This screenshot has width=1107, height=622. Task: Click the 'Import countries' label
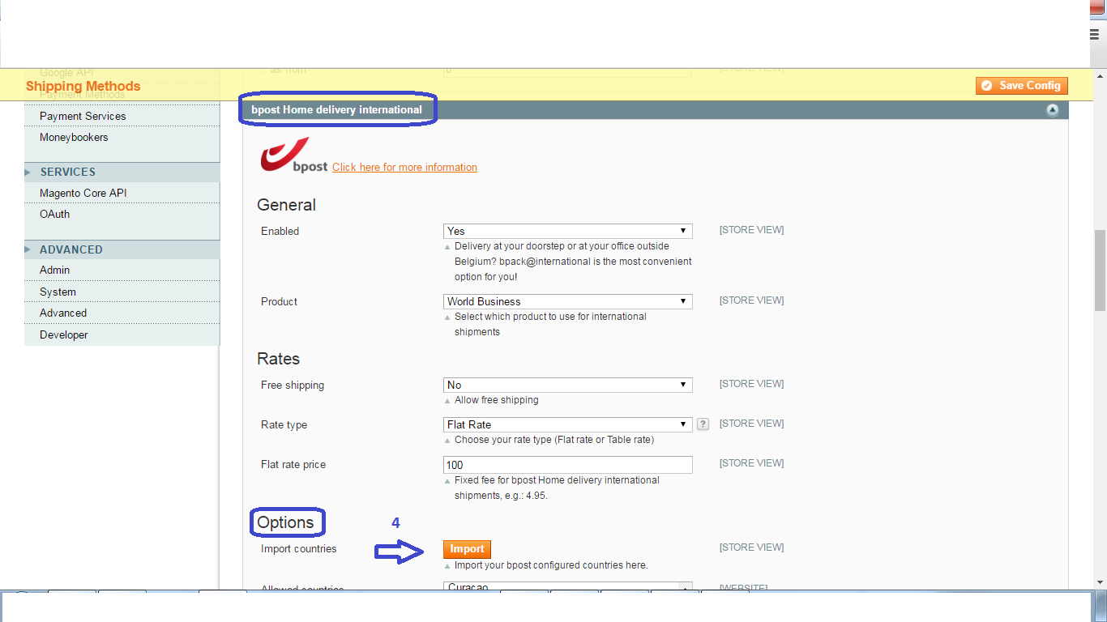coord(298,548)
